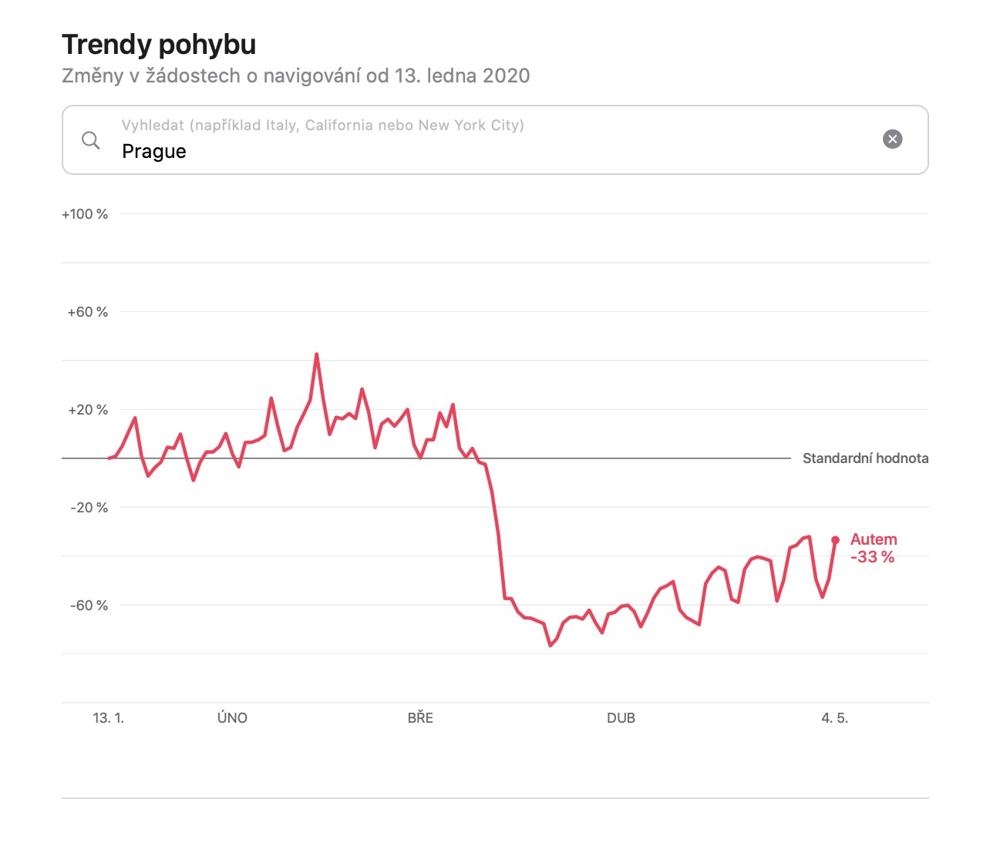Click the highest peak of the red line
This screenshot has height=846, width=990.
point(316,354)
